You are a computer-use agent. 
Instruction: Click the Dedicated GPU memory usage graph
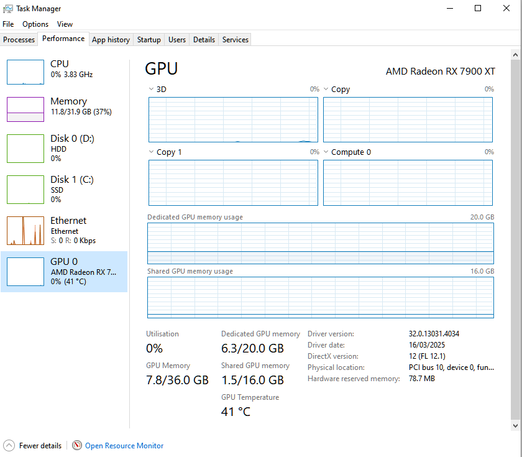click(x=320, y=244)
